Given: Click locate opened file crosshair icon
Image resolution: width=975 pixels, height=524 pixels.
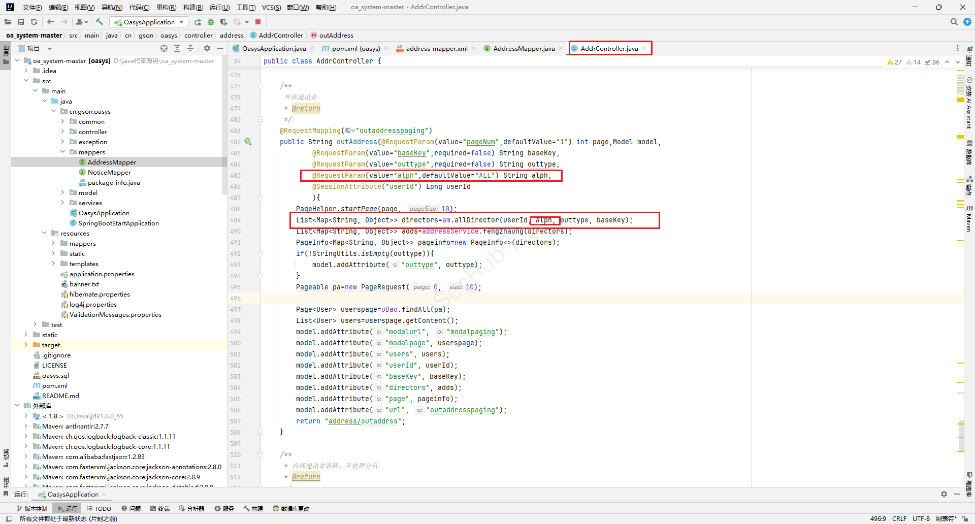Looking at the screenshot, I should [164, 48].
